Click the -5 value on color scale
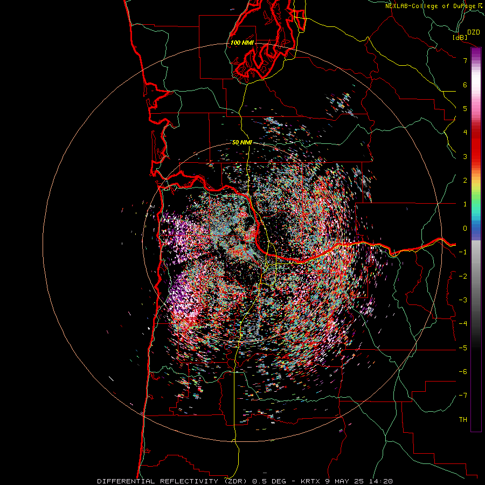The width and height of the screenshot is (485, 485). [463, 348]
